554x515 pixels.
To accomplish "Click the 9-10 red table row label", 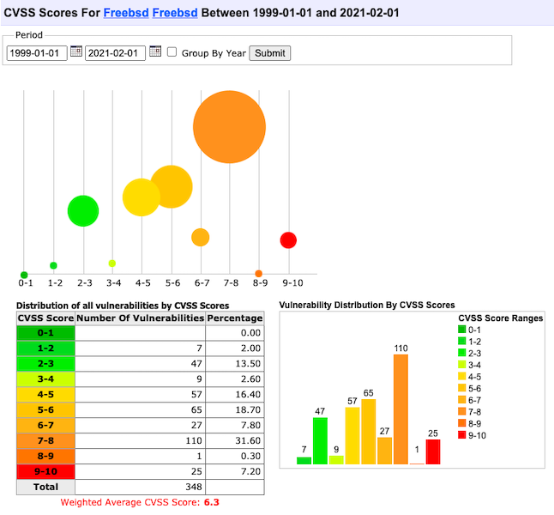I will tap(46, 471).
